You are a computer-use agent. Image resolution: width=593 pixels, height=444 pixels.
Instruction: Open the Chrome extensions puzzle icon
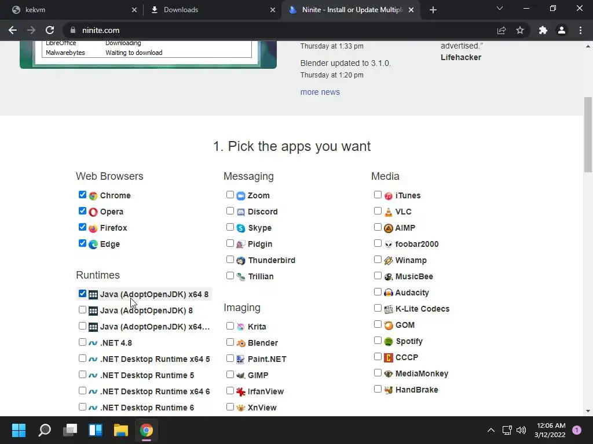543,30
